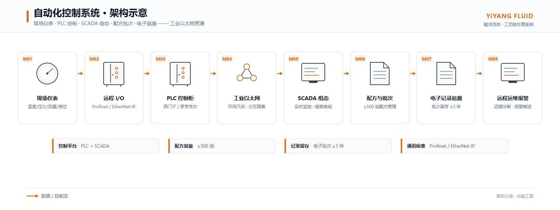Image resolution: width=560 pixels, height=210 pixels.
Task: Click the 电子记录追溯 document icon
Action: [446, 73]
